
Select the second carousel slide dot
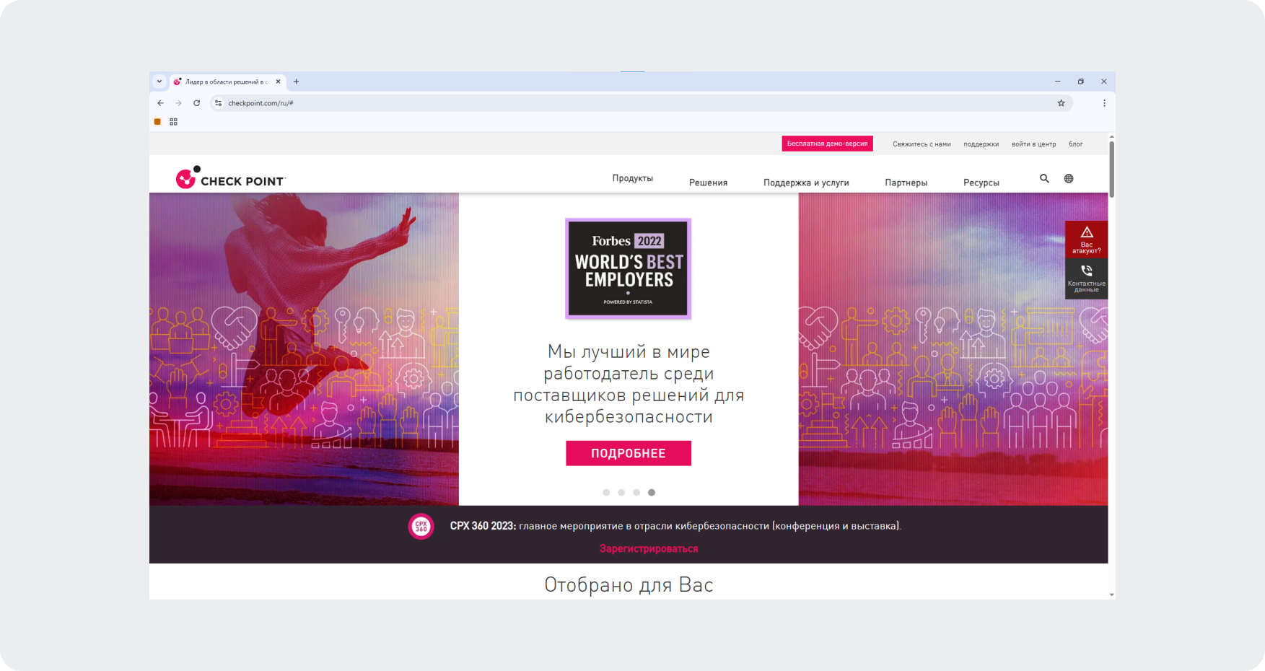click(621, 493)
